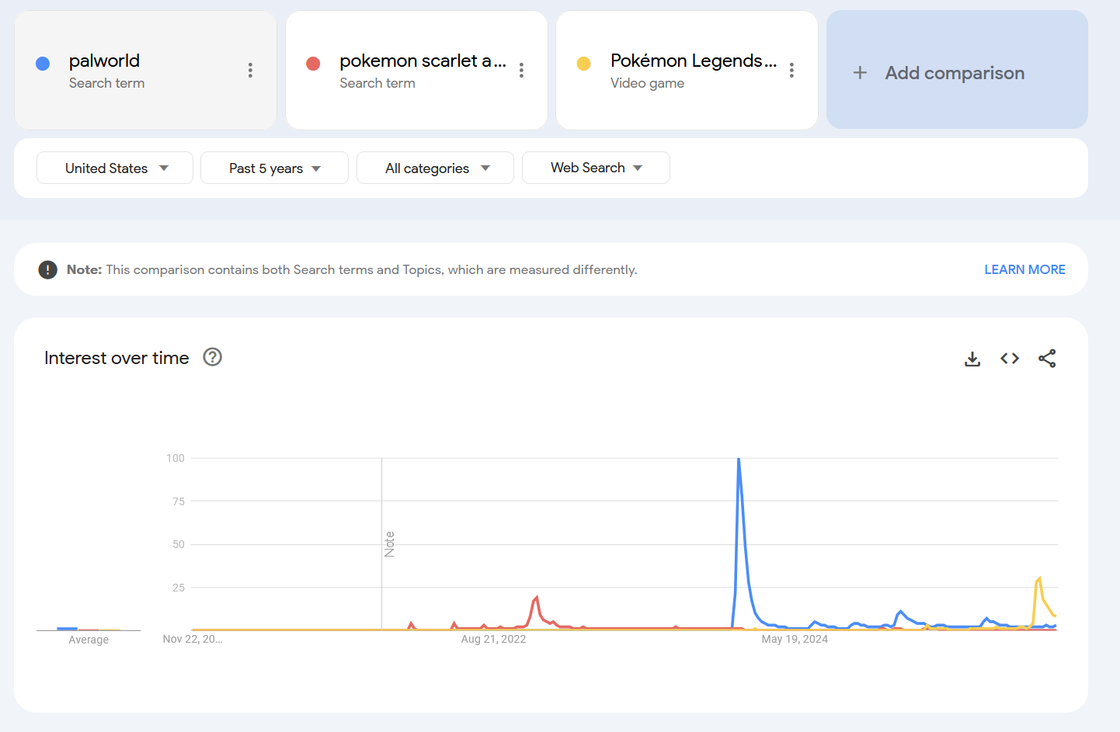Click the 100 y-axis value
This screenshot has height=732, width=1120.
(x=176, y=458)
